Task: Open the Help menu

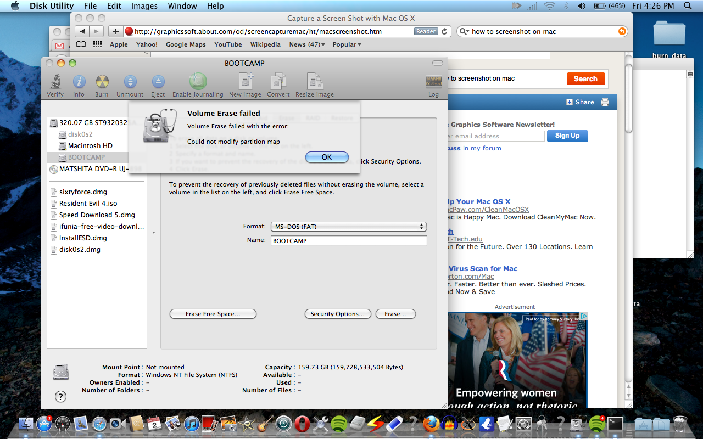Action: (215, 6)
